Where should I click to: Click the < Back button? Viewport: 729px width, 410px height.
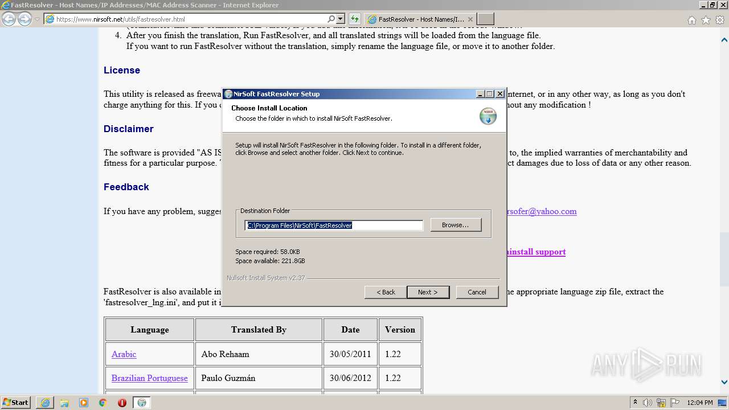[386, 292]
